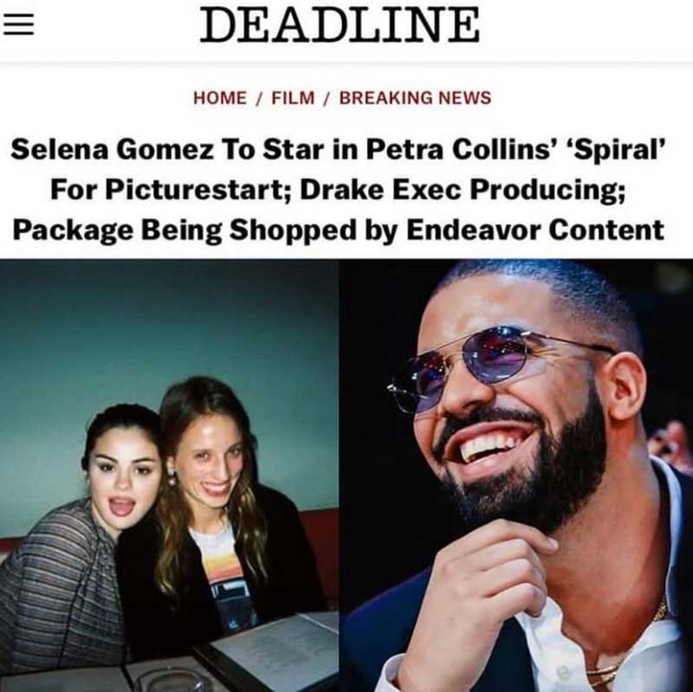Click the slash before BREAKING NEWS

(327, 98)
